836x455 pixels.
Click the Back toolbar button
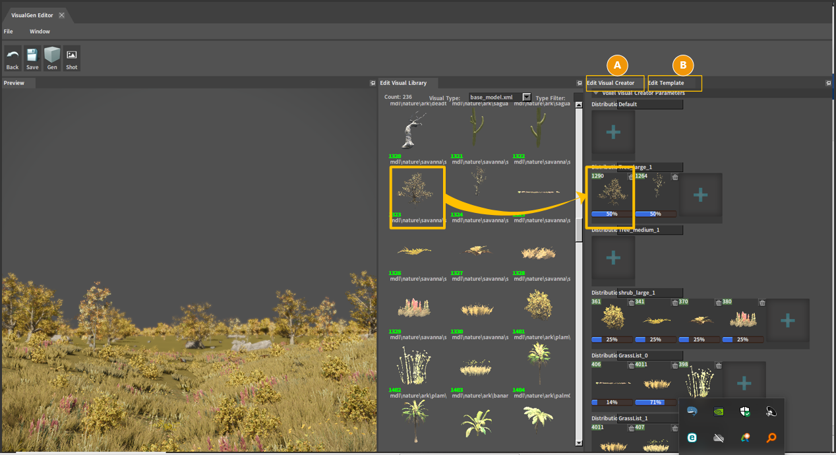pyautogui.click(x=13, y=58)
